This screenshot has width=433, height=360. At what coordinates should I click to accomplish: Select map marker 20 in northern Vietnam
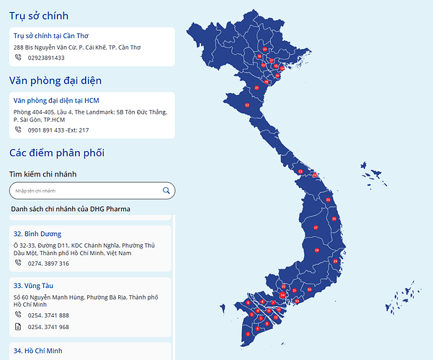pos(265,49)
